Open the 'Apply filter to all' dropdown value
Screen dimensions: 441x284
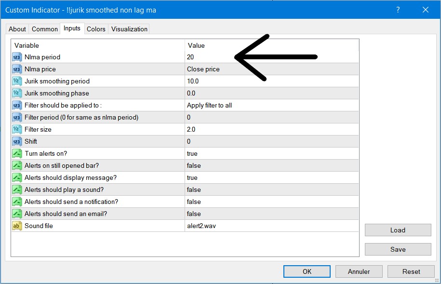point(272,105)
